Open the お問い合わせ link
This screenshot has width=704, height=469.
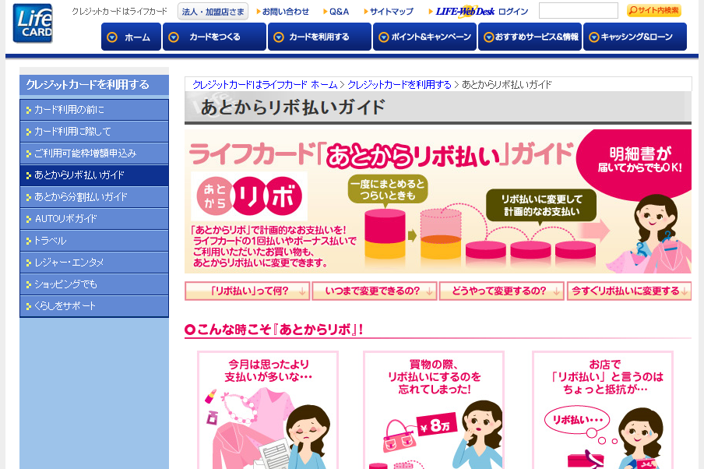[283, 12]
